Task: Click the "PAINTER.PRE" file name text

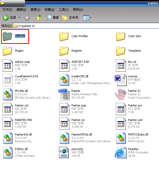Action: click(23, 120)
